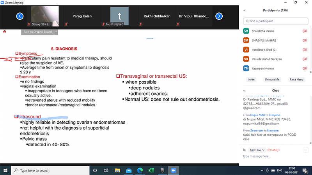Click the Type message here field
Viewport: 312px width, 175px height.
[273, 156]
